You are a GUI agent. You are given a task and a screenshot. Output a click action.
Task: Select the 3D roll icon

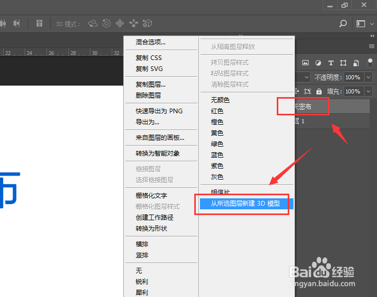click(107, 23)
